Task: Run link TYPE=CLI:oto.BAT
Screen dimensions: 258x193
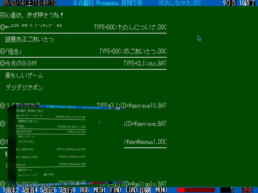Action: (x=145, y=64)
